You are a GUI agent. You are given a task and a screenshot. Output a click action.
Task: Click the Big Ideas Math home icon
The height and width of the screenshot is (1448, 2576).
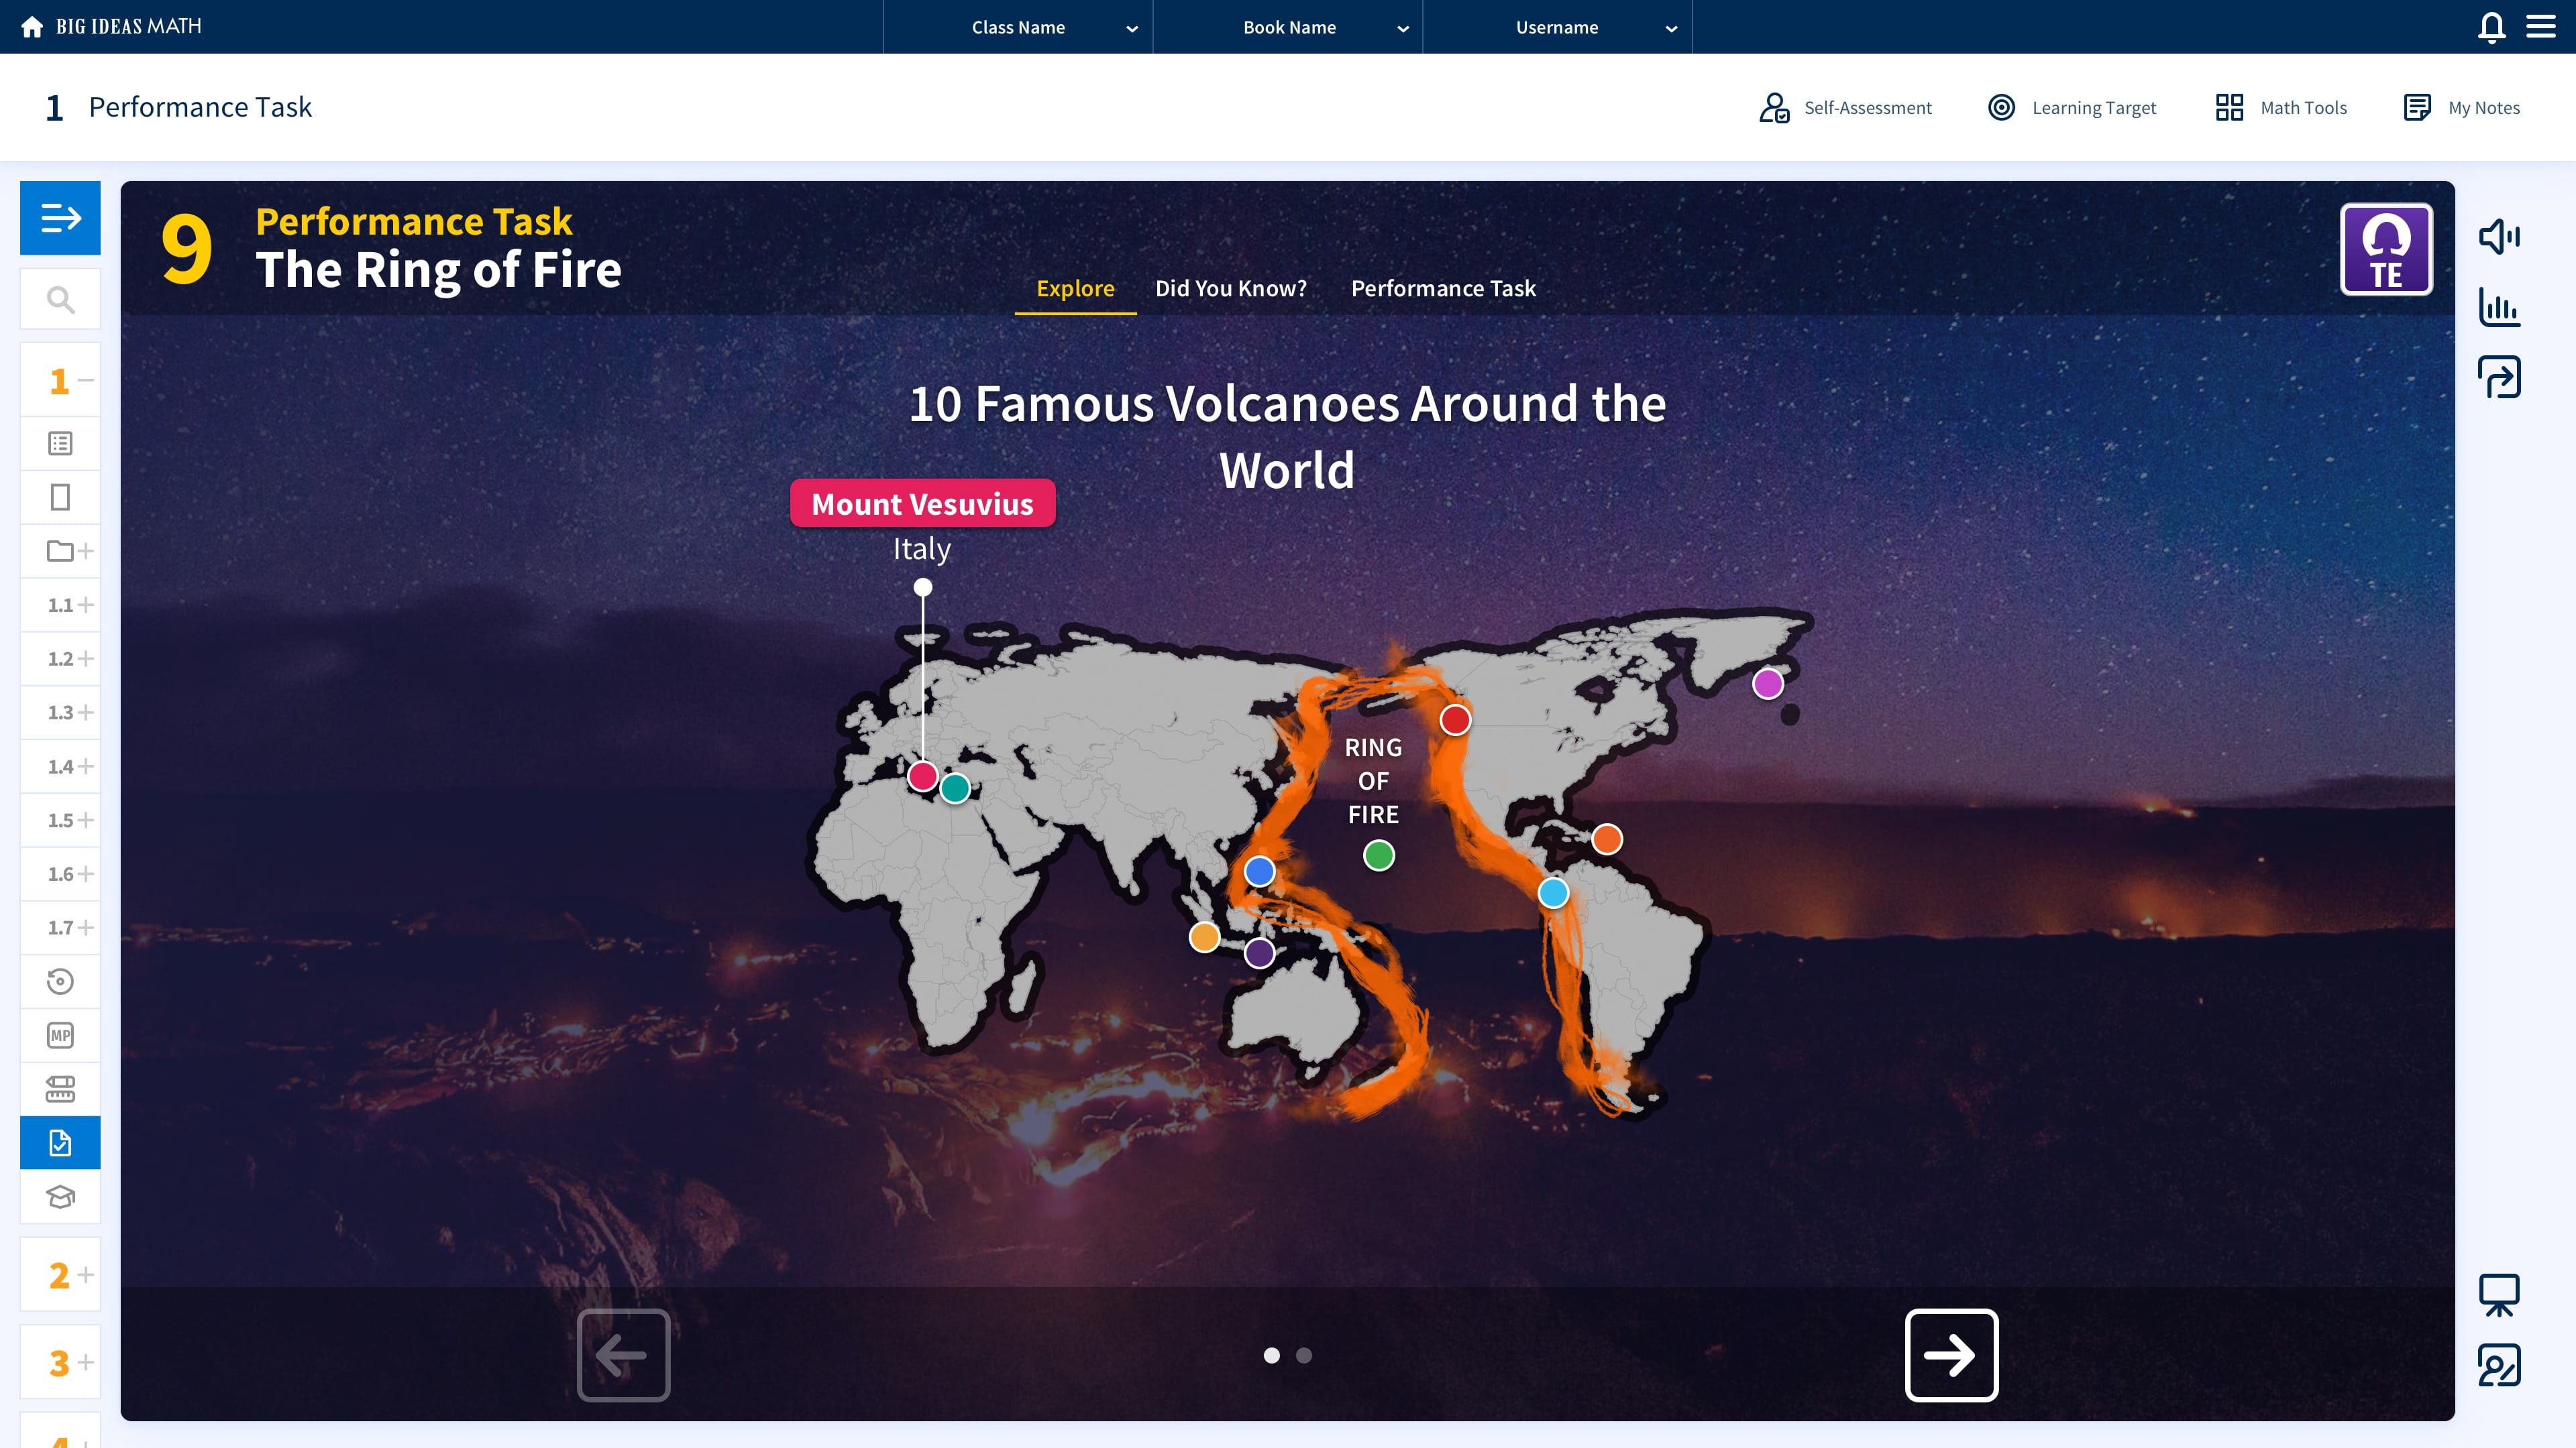point(32,27)
